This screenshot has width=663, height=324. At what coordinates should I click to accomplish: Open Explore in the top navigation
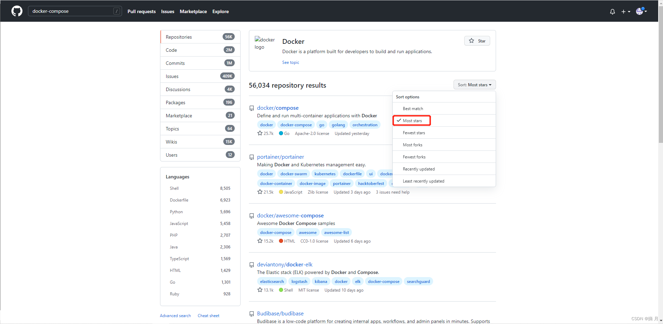221,11
